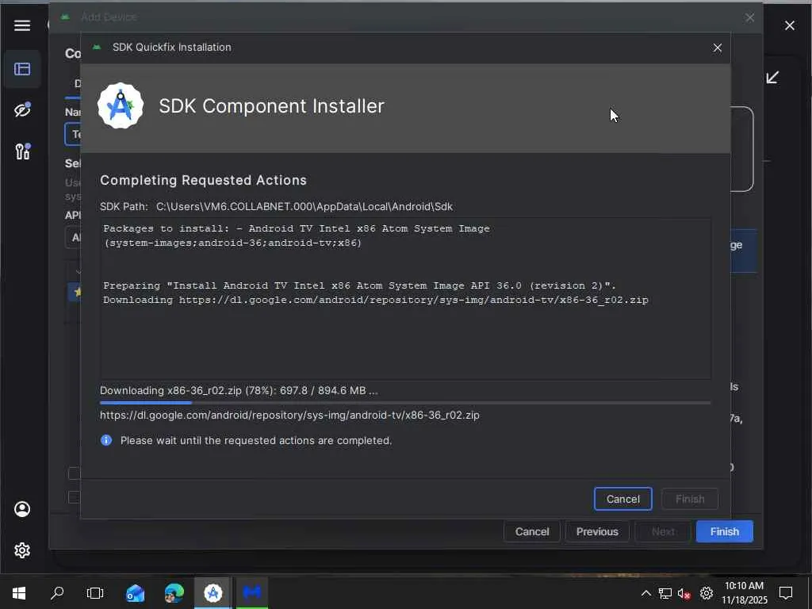Screen dimensions: 812x609
Task: Close the SDK Quickfix Installation dialog
Action: 717,48
